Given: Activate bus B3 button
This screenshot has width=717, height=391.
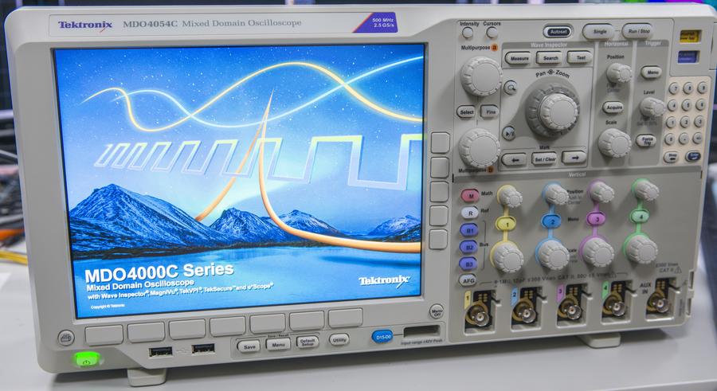Looking at the screenshot, I should [x=468, y=264].
